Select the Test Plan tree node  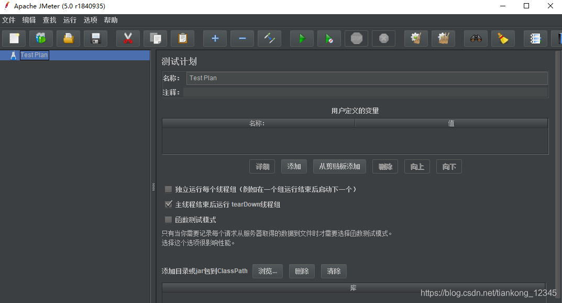(x=34, y=55)
